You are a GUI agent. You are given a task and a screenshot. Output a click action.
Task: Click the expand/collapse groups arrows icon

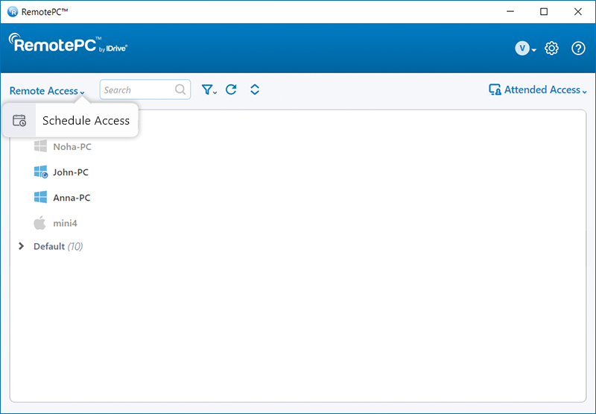pos(255,90)
